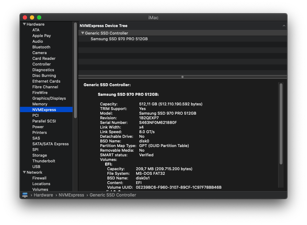Open the FireWire section

point(40,93)
